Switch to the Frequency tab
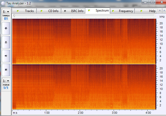This screenshot has width=166, height=116. pos(122,11)
